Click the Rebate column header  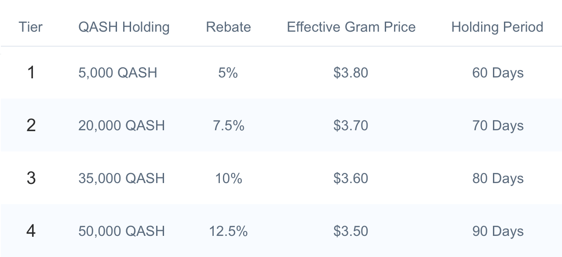click(228, 27)
